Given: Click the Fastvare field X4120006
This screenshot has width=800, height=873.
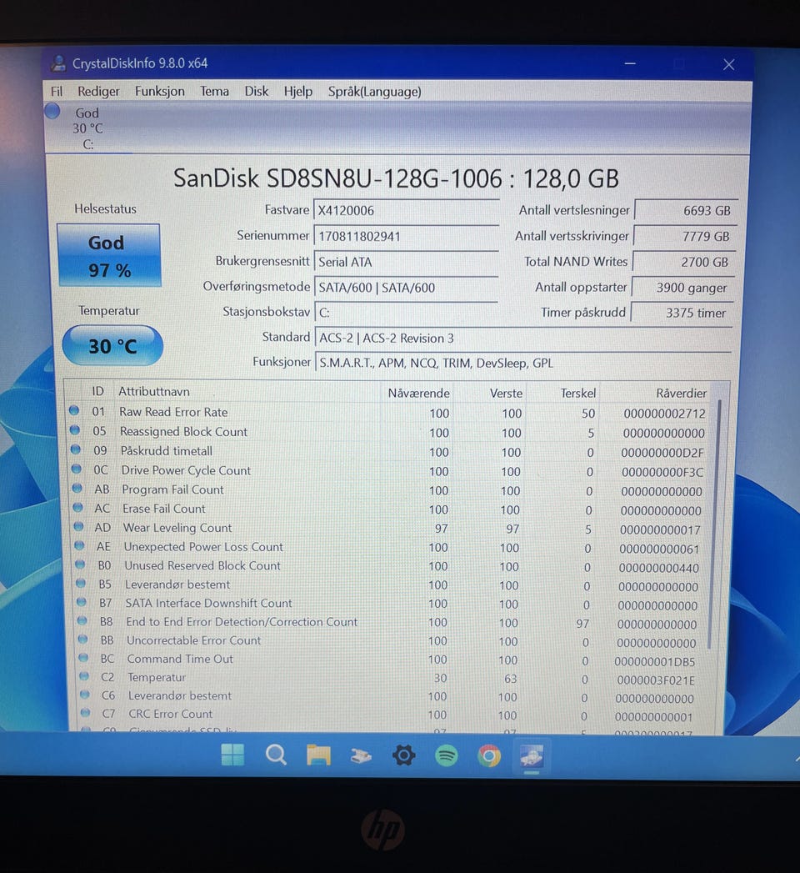Looking at the screenshot, I should point(406,210).
